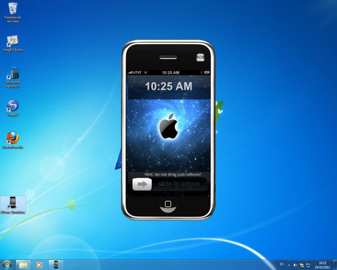Open Windows Explorer from the taskbar

23,264
